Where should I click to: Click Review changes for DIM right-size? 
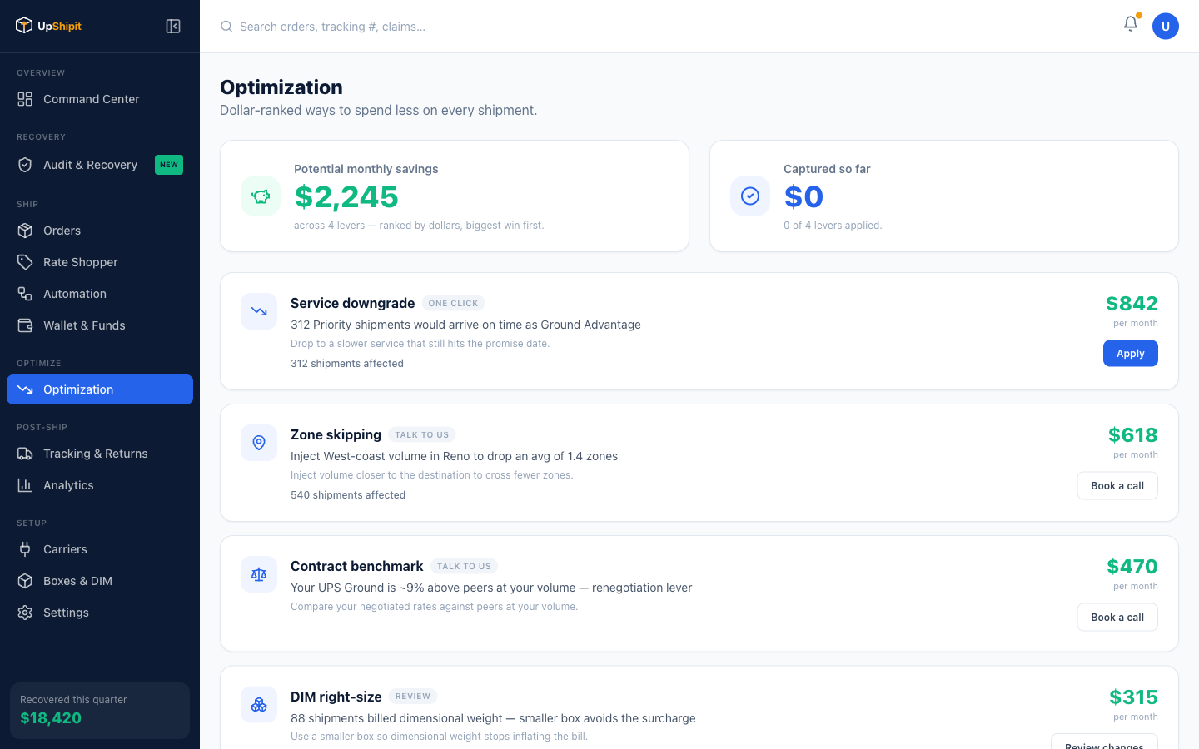(x=1104, y=742)
